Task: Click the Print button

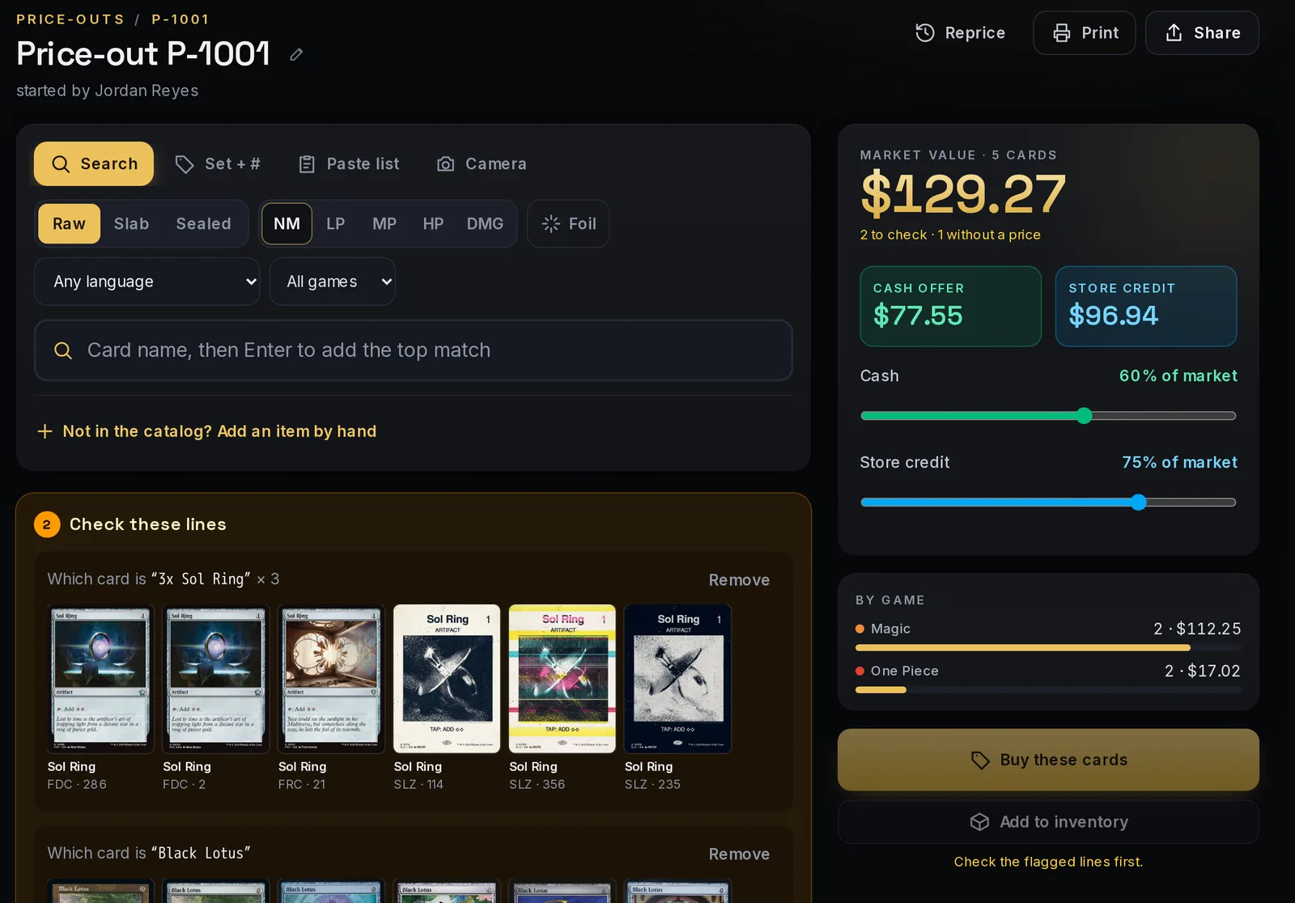Action: pos(1085,32)
